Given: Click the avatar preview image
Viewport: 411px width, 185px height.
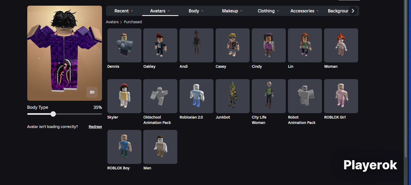Looking at the screenshot, I should click(64, 53).
